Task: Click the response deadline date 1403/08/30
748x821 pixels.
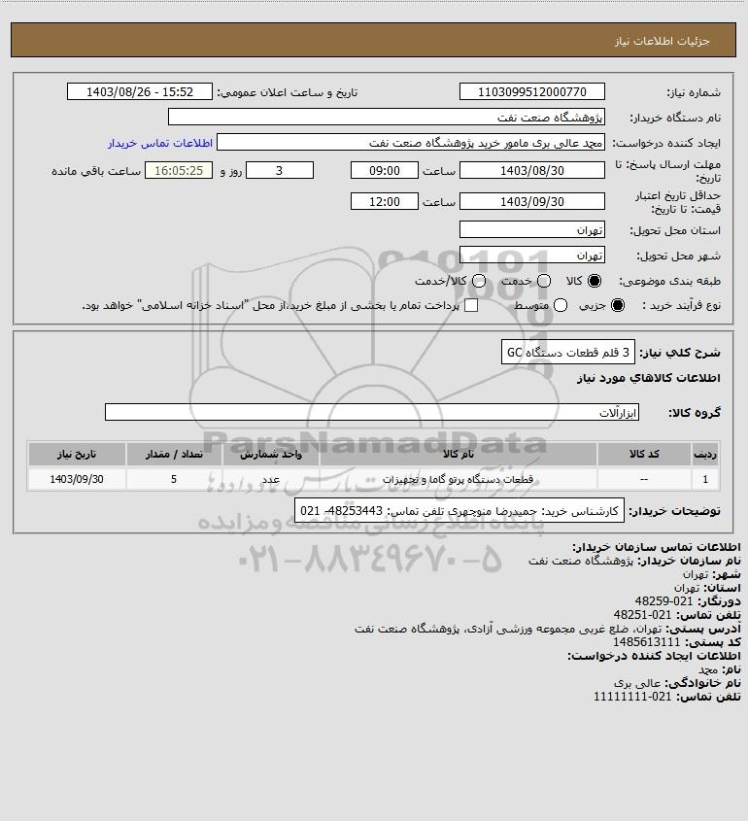Action: pos(531,171)
